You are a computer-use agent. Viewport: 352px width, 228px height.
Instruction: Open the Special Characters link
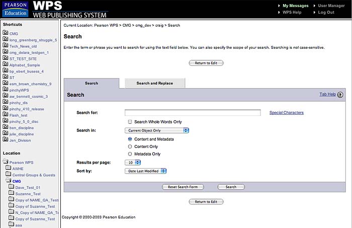[287, 113]
